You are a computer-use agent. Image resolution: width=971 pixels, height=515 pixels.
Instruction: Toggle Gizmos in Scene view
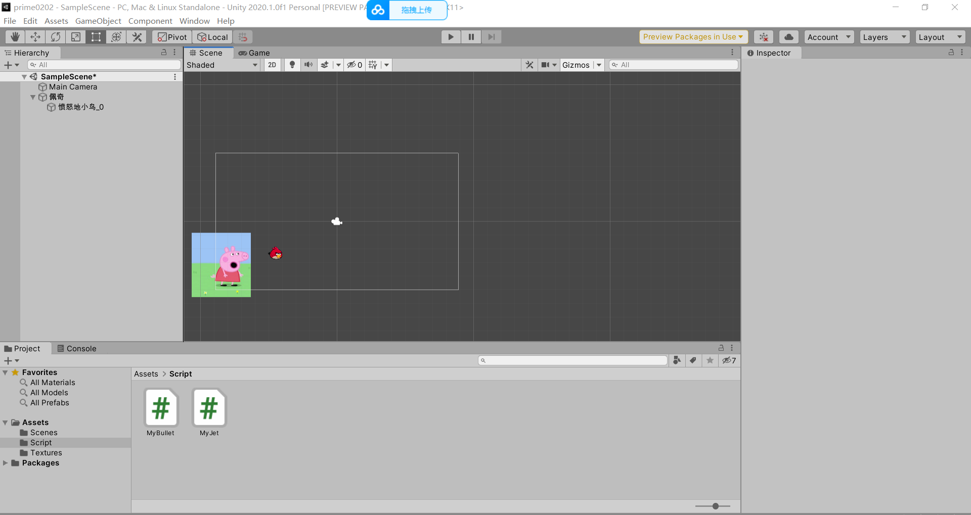click(x=576, y=65)
